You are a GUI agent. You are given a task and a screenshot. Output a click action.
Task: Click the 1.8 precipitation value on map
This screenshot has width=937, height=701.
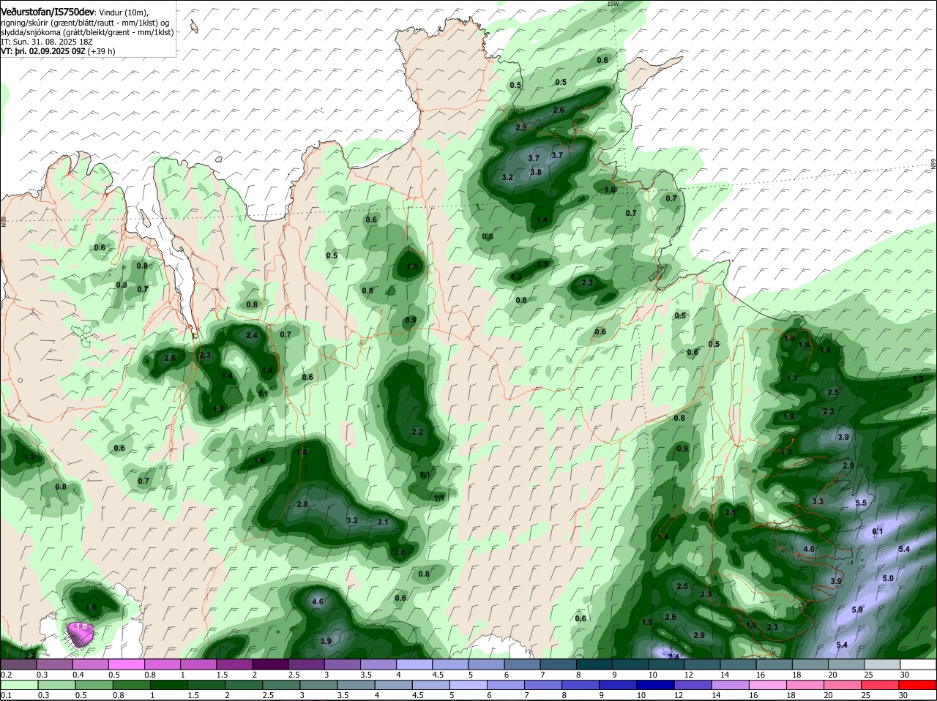[x=805, y=345]
